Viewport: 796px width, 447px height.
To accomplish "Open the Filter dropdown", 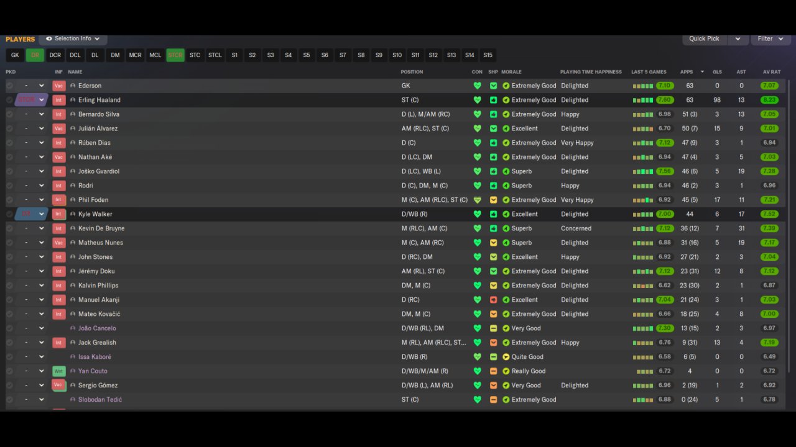I will [770, 38].
